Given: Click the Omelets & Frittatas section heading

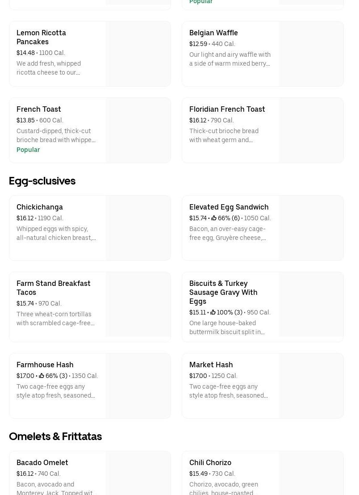Looking at the screenshot, I should (55, 436).
